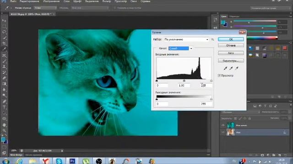Select the Eyedropper tool in toolbox
Screen dimensions: 293x164
(x=4, y=49)
